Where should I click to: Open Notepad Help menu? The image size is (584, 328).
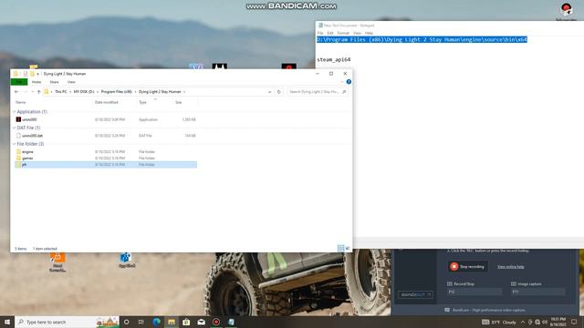click(369, 33)
